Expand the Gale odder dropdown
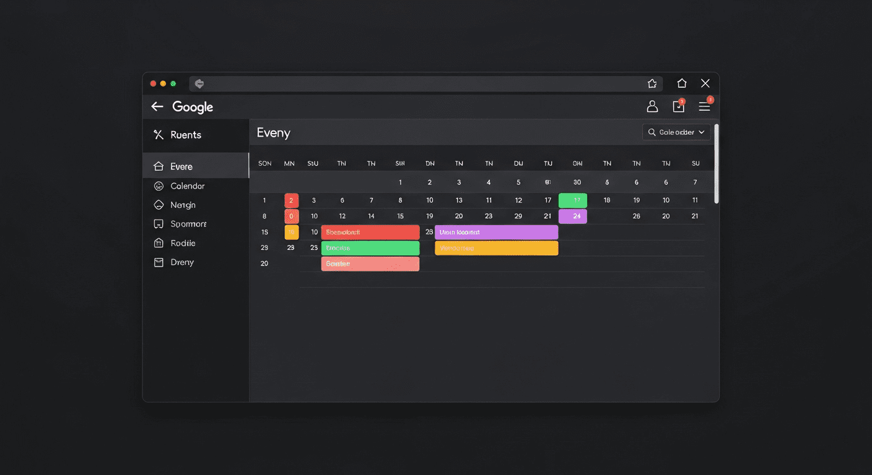Image resolution: width=872 pixels, height=475 pixels. click(x=676, y=132)
